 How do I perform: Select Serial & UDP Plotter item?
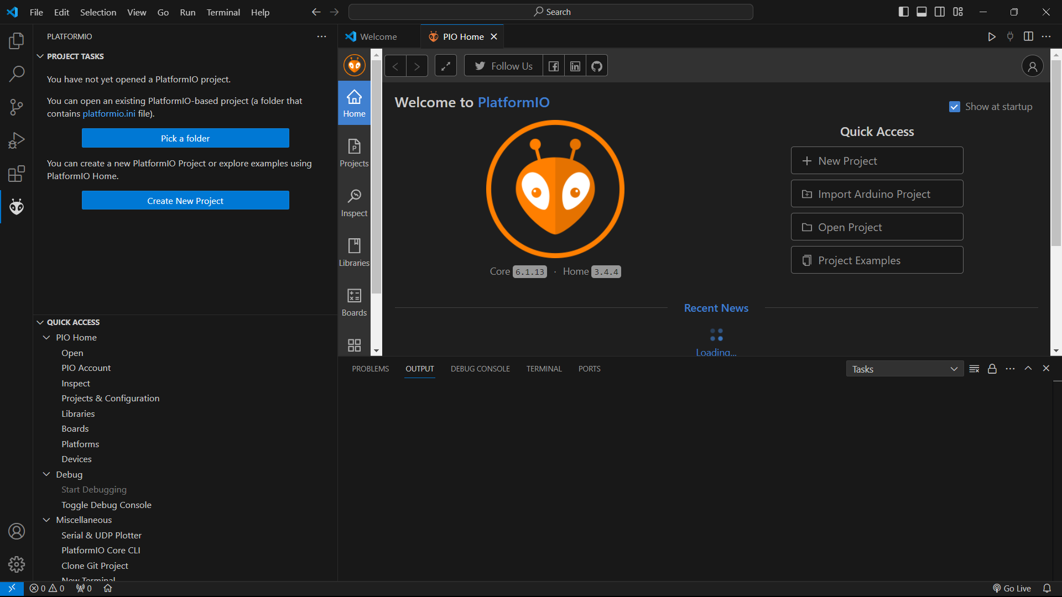coord(101,535)
